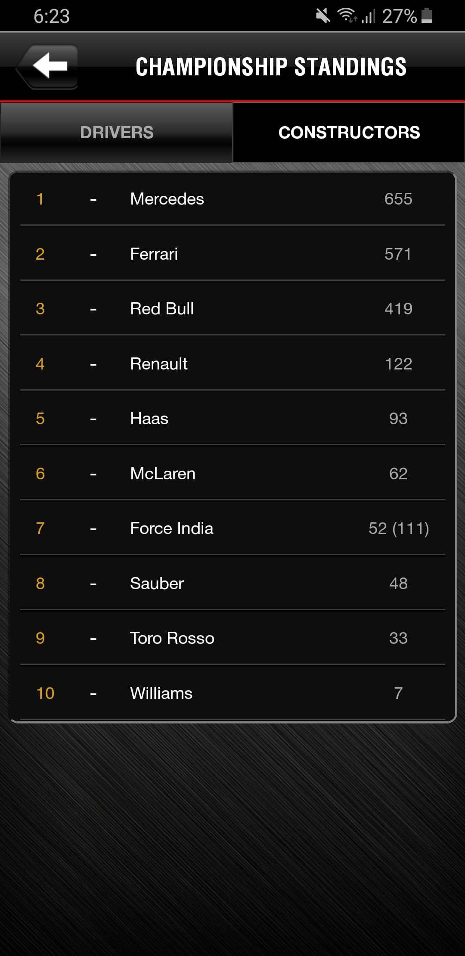
Task: Tap the Championship Standings title
Action: coord(271,67)
